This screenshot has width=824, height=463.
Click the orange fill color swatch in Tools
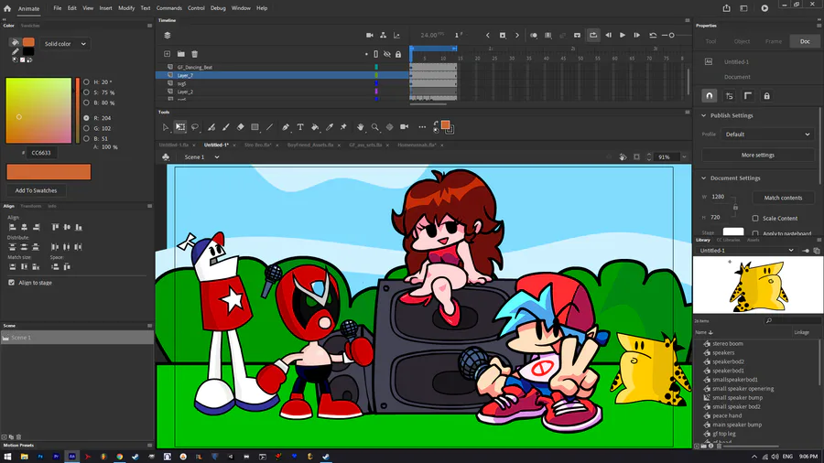pos(446,124)
